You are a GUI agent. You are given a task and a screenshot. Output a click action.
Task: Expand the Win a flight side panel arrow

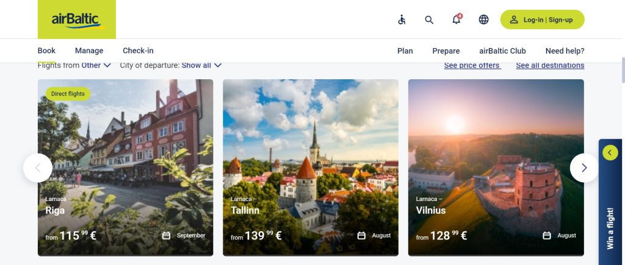pos(610,153)
